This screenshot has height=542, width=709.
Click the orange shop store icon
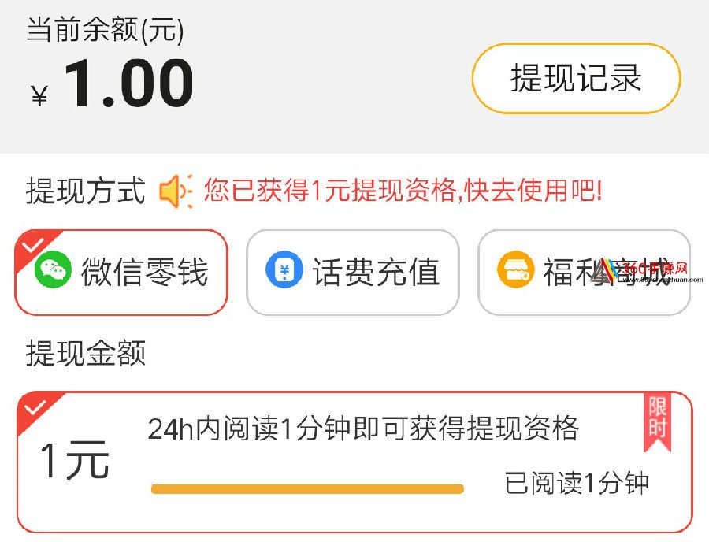(x=515, y=269)
